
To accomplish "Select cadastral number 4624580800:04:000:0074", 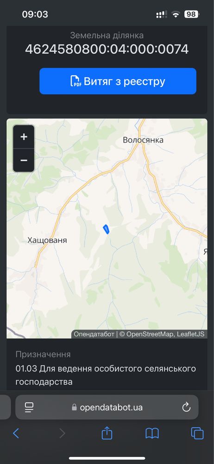I will 107,49.
